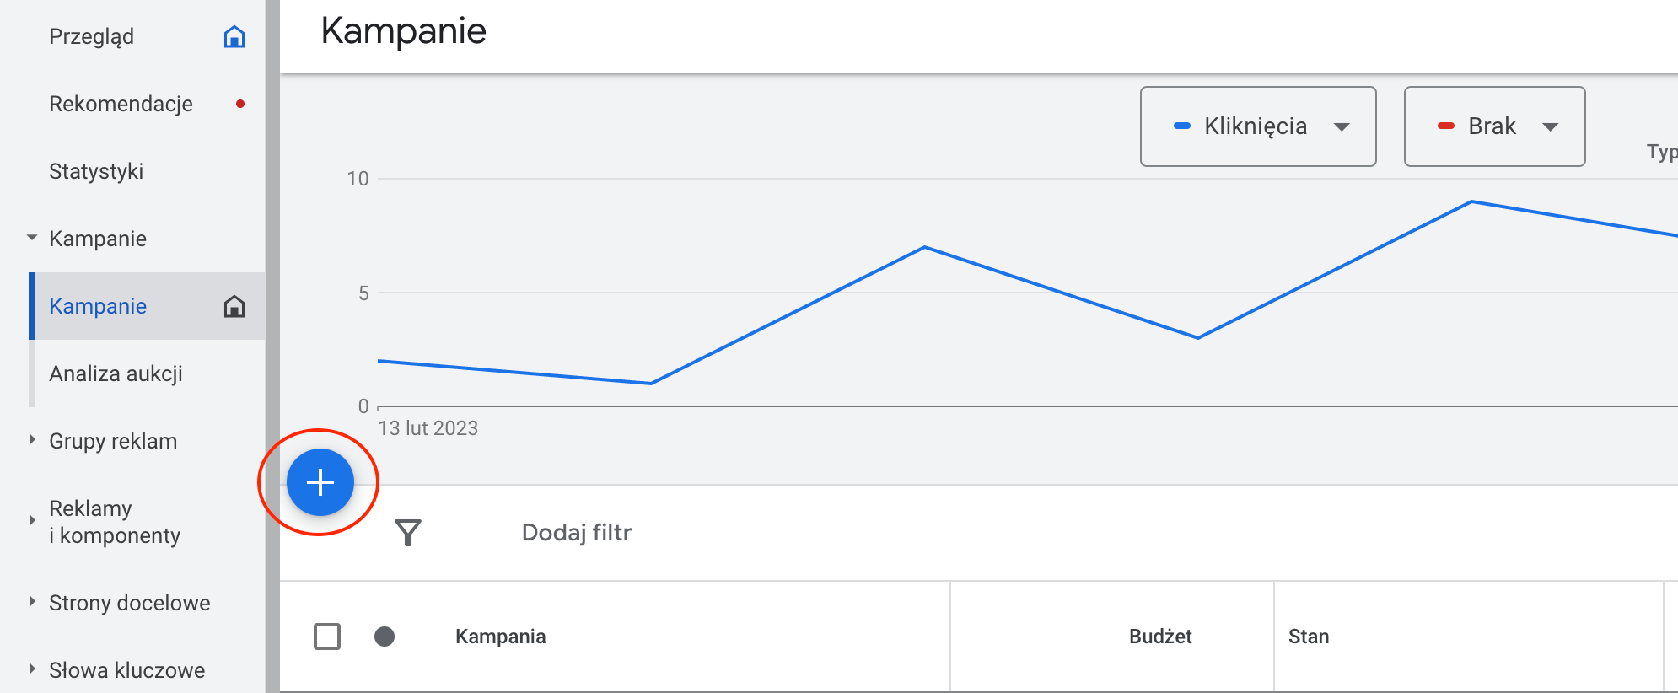Expand Reklamy i komponenty section
Viewport: 1678px width, 693px height.
pos(32,521)
